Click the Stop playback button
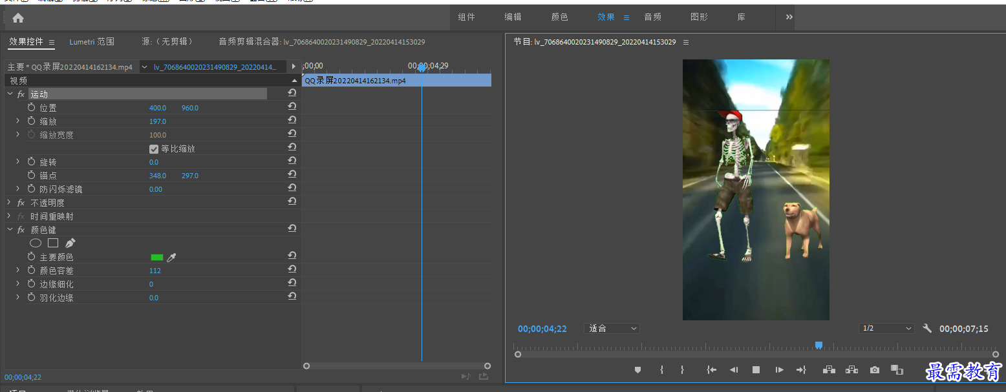Viewport: 1006px width, 392px height. pos(756,370)
